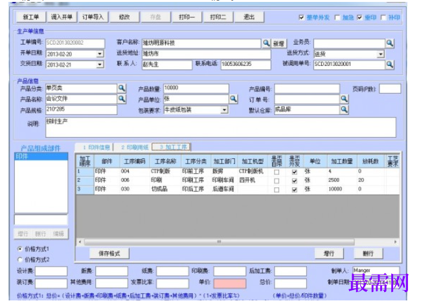Click the 保存格式 button
This screenshot has height=303, width=421.
coord(109,253)
